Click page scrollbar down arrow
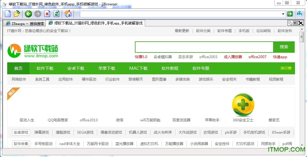 click(302, 145)
